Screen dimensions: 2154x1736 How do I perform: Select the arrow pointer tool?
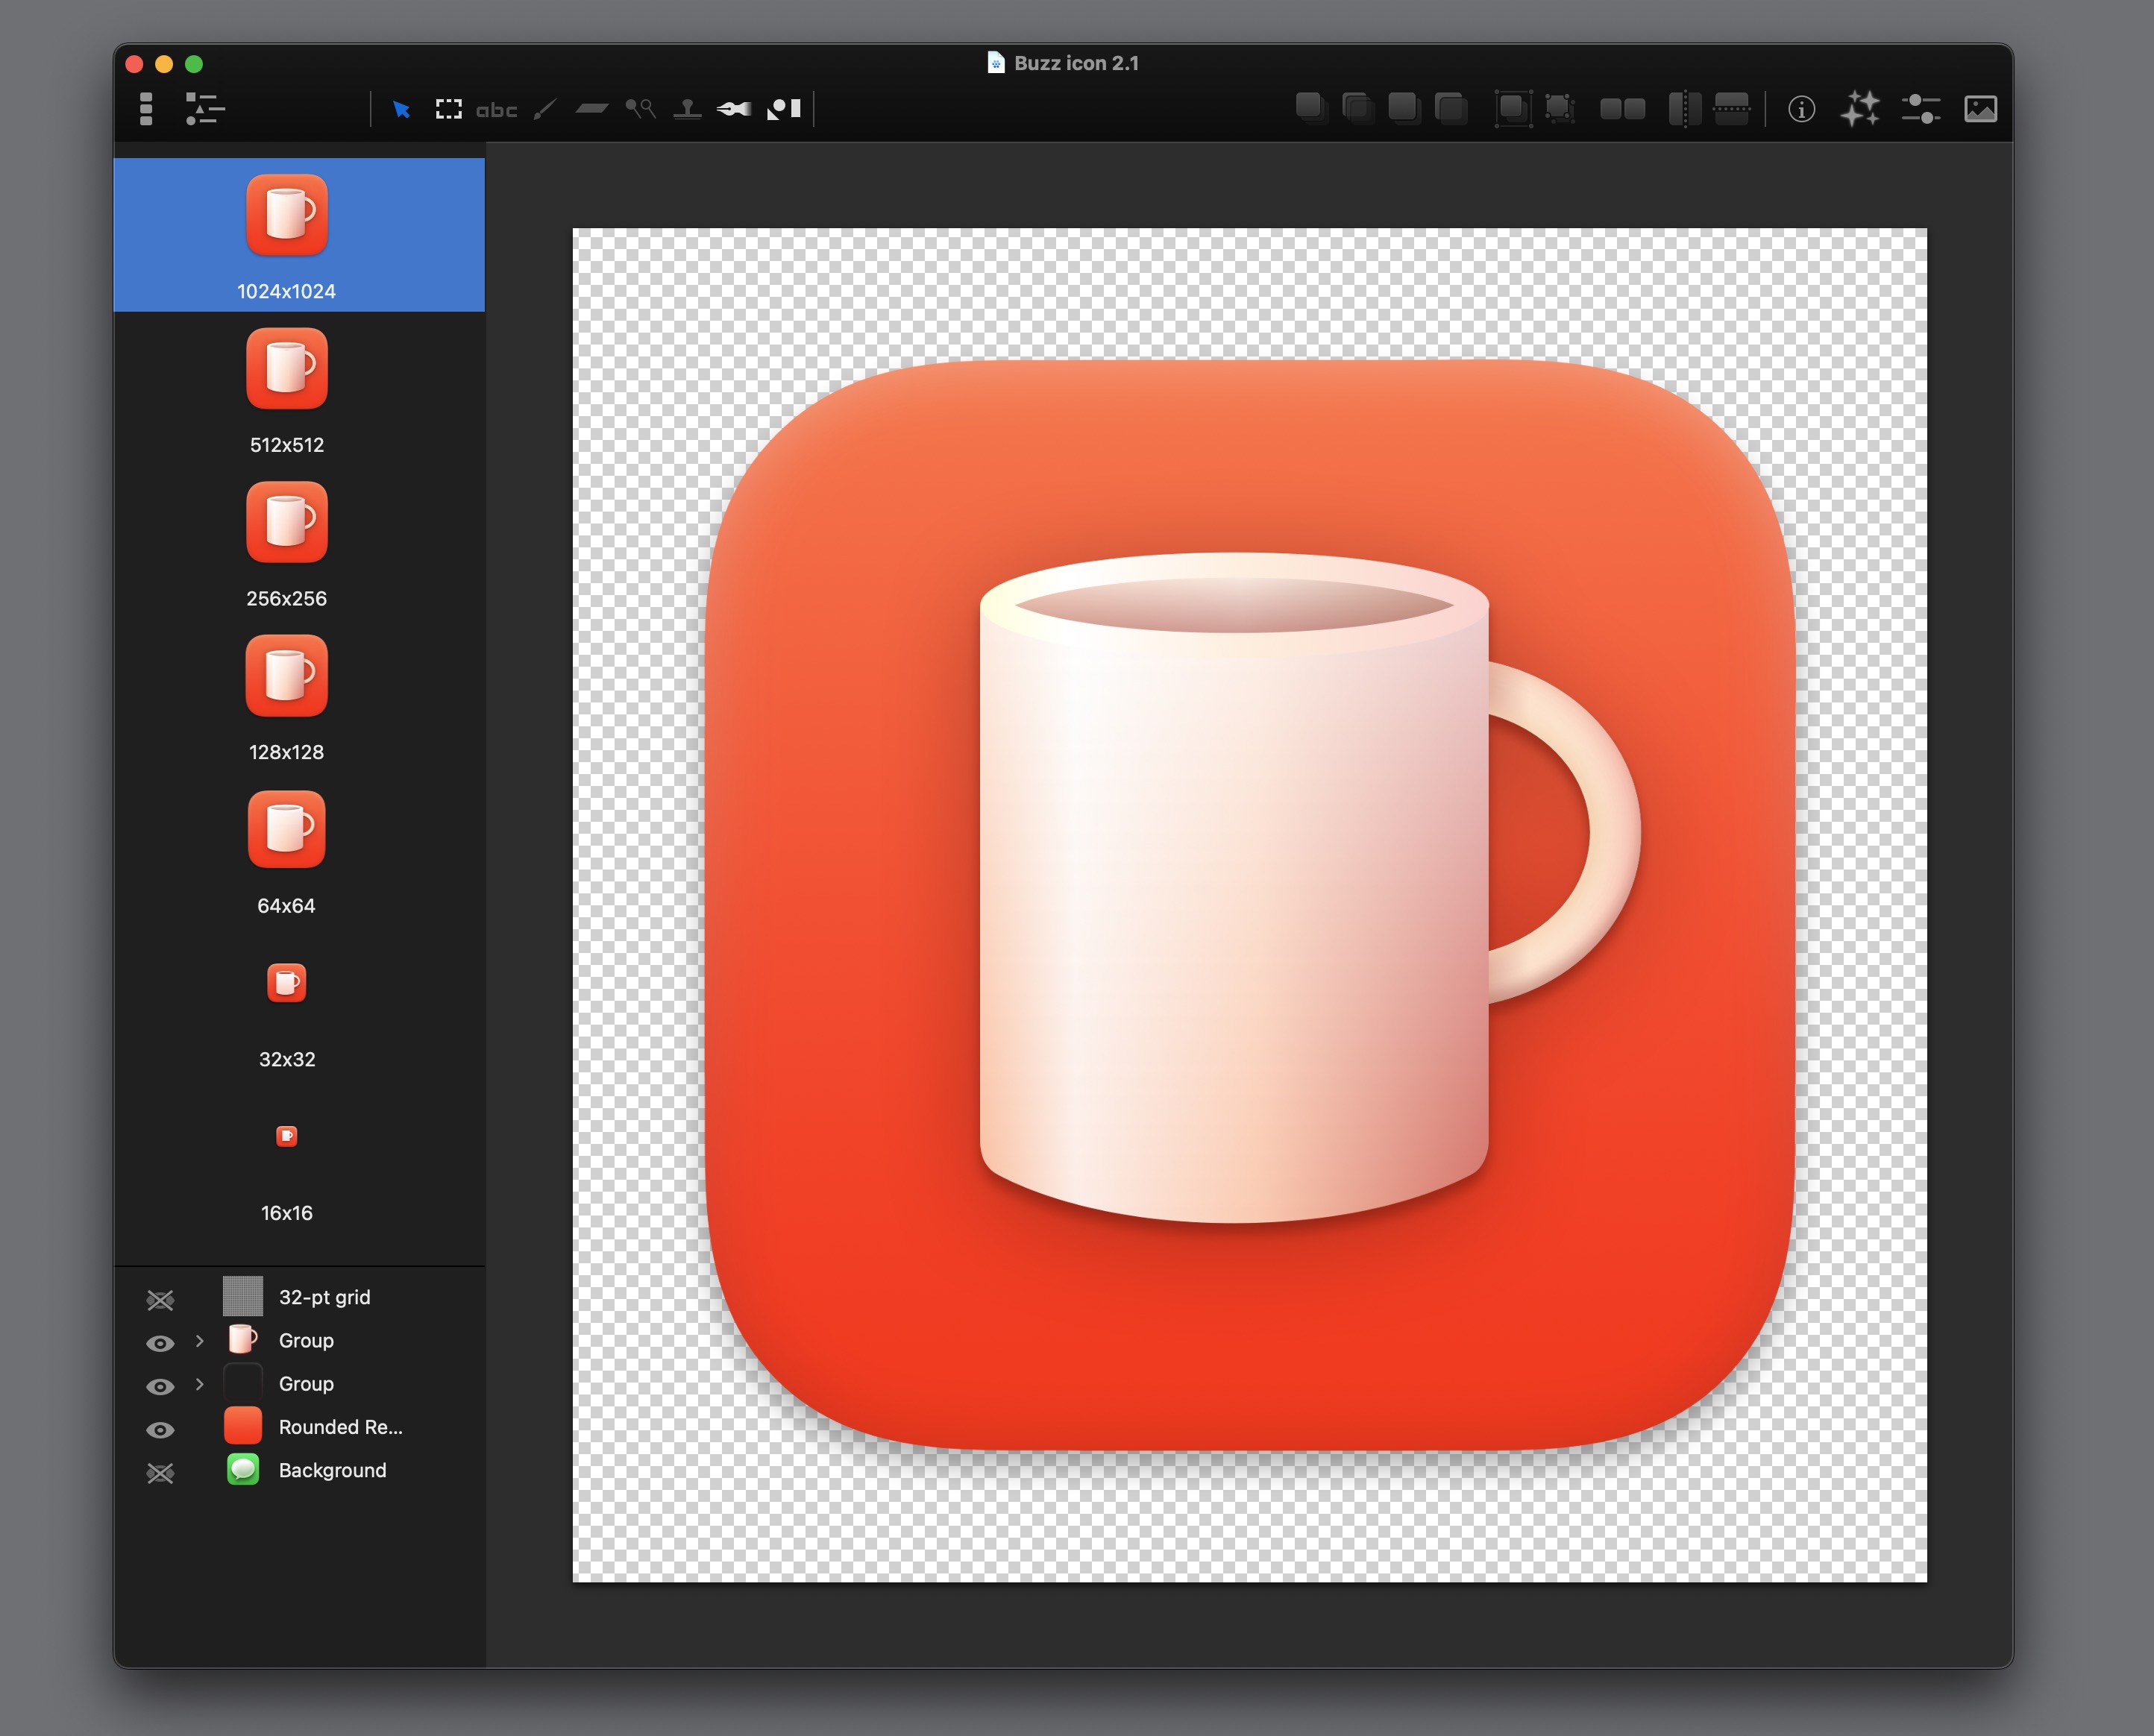click(401, 109)
